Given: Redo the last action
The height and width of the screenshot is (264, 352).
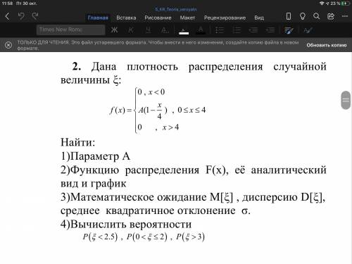Looking at the screenshot, I should pyautogui.click(x=35, y=16).
